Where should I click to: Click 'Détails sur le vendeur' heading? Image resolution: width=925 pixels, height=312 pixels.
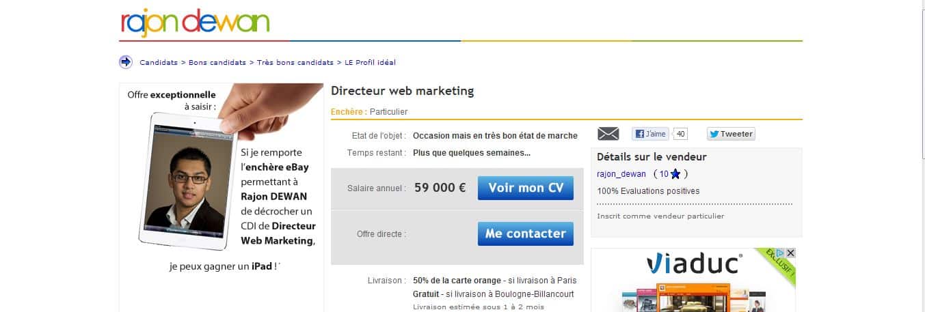pyautogui.click(x=652, y=157)
